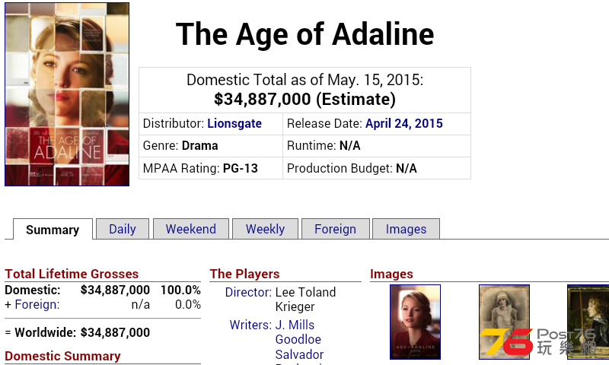
Task: Open the third image thumbnail at right
Action: (588, 322)
